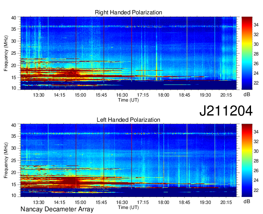
Task: Click the 40 MHz tick on lower plot
Action: 14,125
